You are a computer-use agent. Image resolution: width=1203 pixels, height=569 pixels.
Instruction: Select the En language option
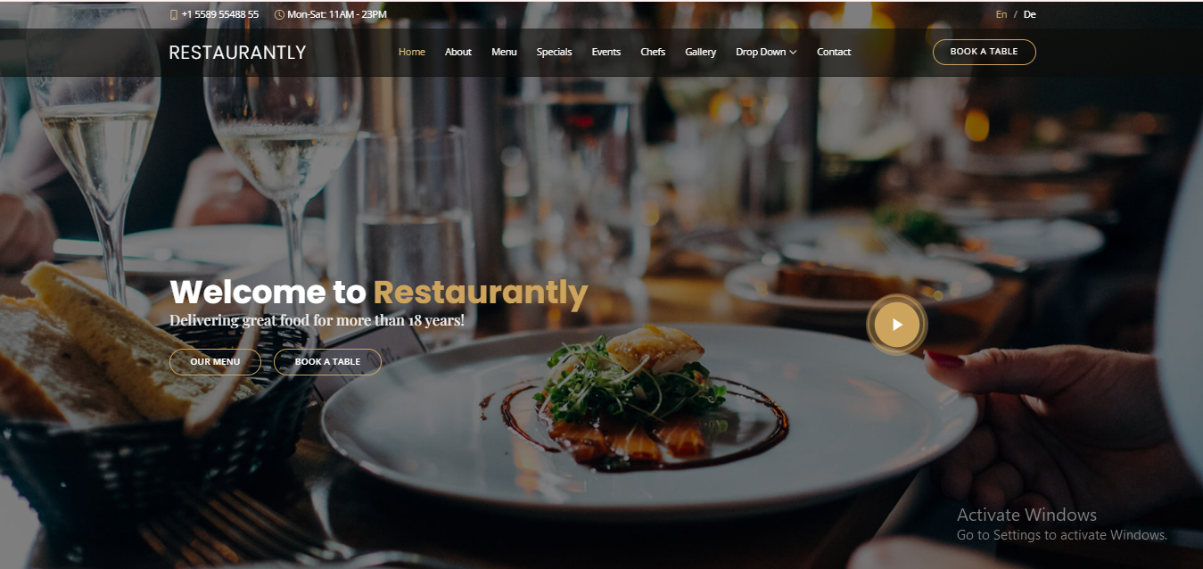pyautogui.click(x=1001, y=14)
